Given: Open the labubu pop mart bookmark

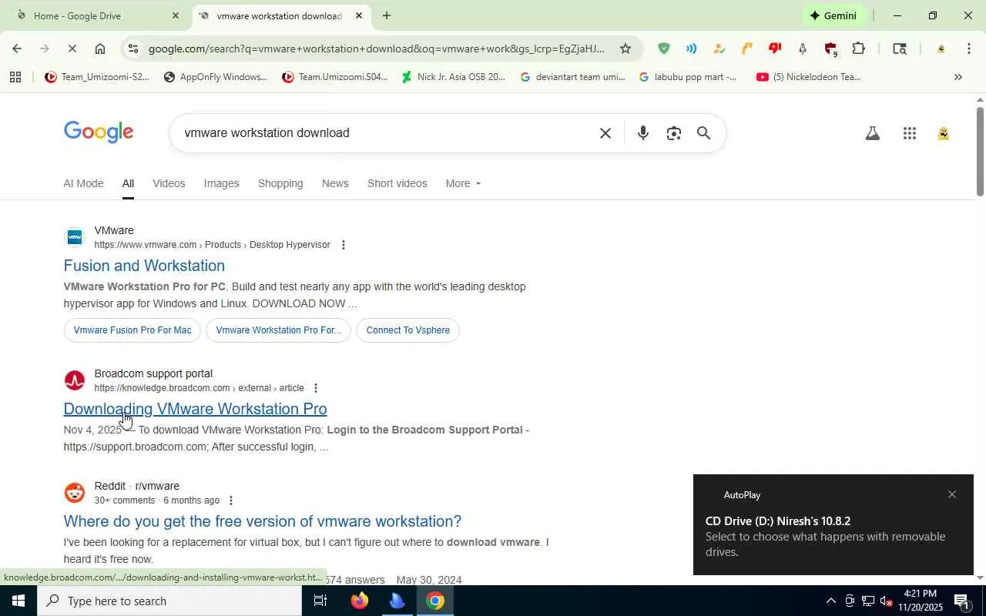Looking at the screenshot, I should pos(688,77).
